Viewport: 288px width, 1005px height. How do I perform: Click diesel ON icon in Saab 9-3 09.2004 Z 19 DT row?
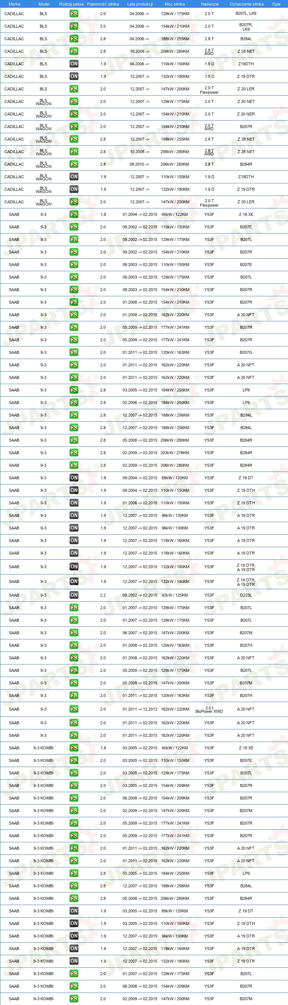(74, 477)
